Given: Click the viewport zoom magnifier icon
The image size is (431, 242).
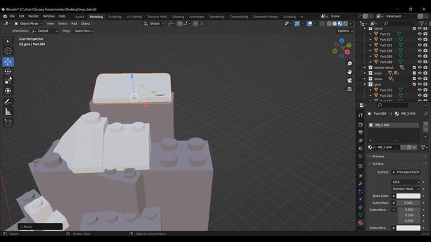Looking at the screenshot, I should (350, 64).
